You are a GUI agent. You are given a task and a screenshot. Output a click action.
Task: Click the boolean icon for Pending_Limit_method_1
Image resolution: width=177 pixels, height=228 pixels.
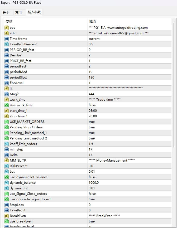pos(6,133)
